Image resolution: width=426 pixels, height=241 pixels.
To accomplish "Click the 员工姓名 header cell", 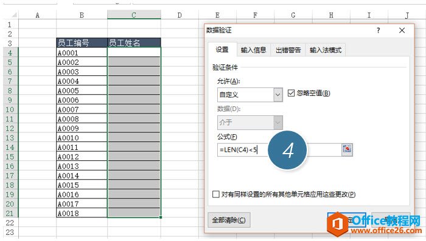I will tap(134, 43).
